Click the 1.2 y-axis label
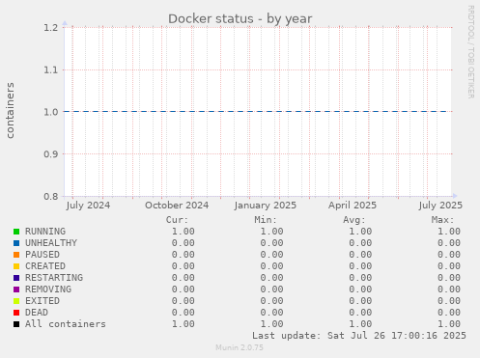This screenshot has height=358, width=480. 51,28
